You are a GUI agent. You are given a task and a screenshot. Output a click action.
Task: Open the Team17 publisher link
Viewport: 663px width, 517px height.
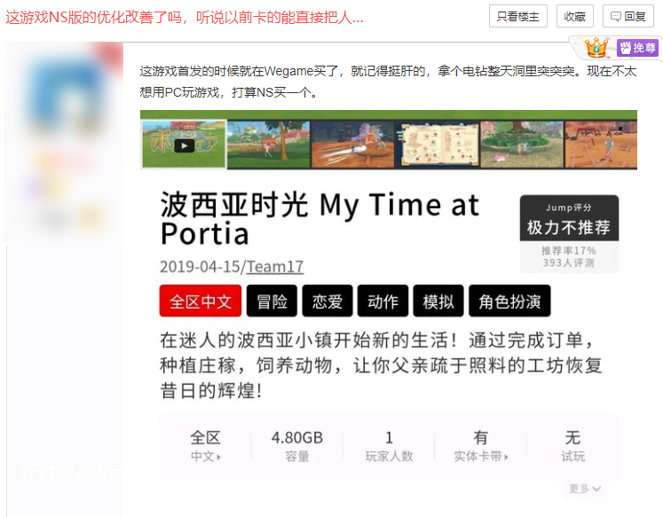(275, 267)
